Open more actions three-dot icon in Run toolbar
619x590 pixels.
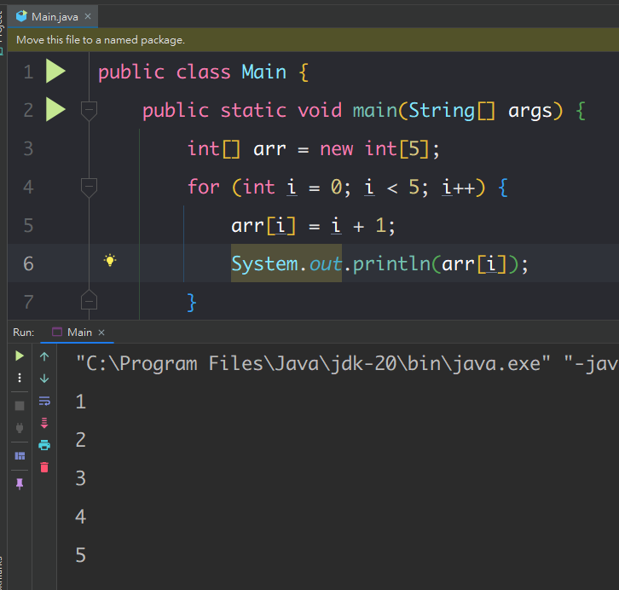pyautogui.click(x=20, y=378)
